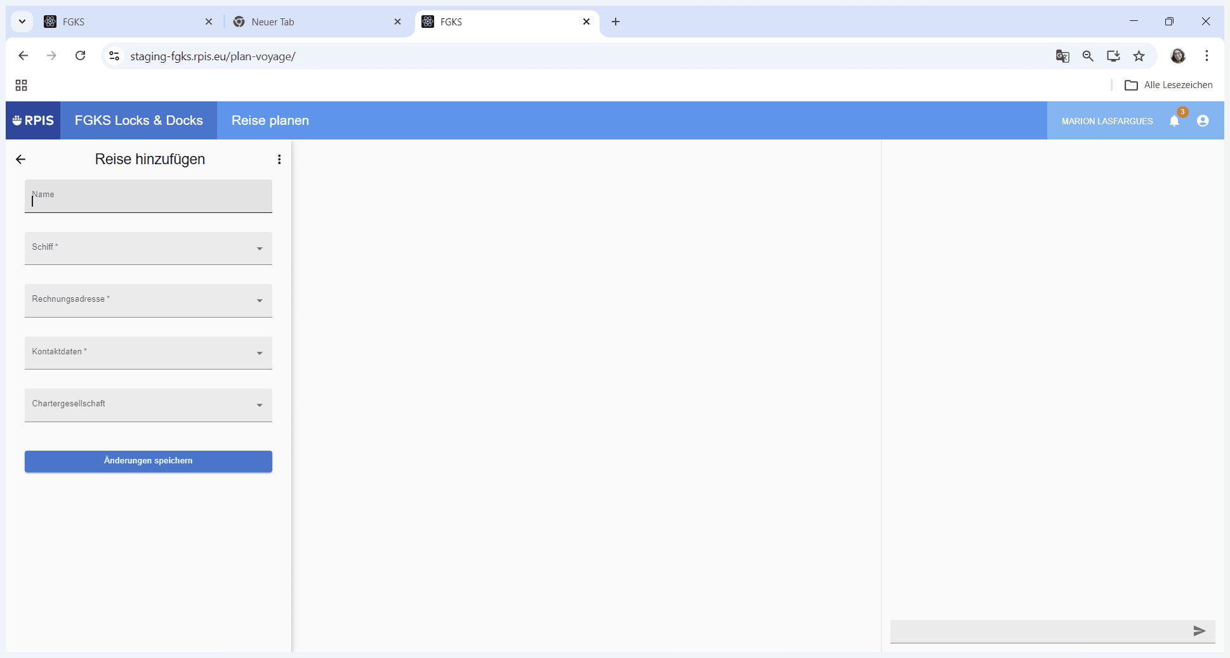Bookmark this page with the star icon

1139,56
